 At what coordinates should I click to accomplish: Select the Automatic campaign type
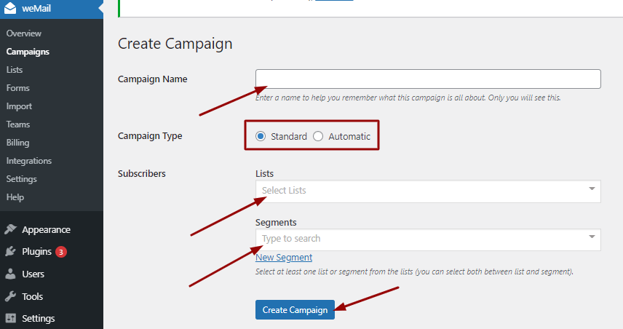[x=318, y=136]
